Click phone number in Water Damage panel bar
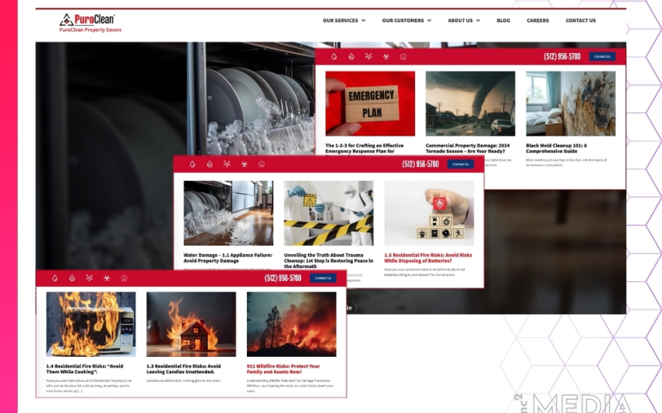662x413 pixels. (x=421, y=164)
